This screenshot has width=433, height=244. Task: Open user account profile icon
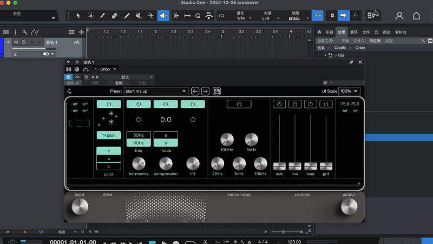(399, 16)
